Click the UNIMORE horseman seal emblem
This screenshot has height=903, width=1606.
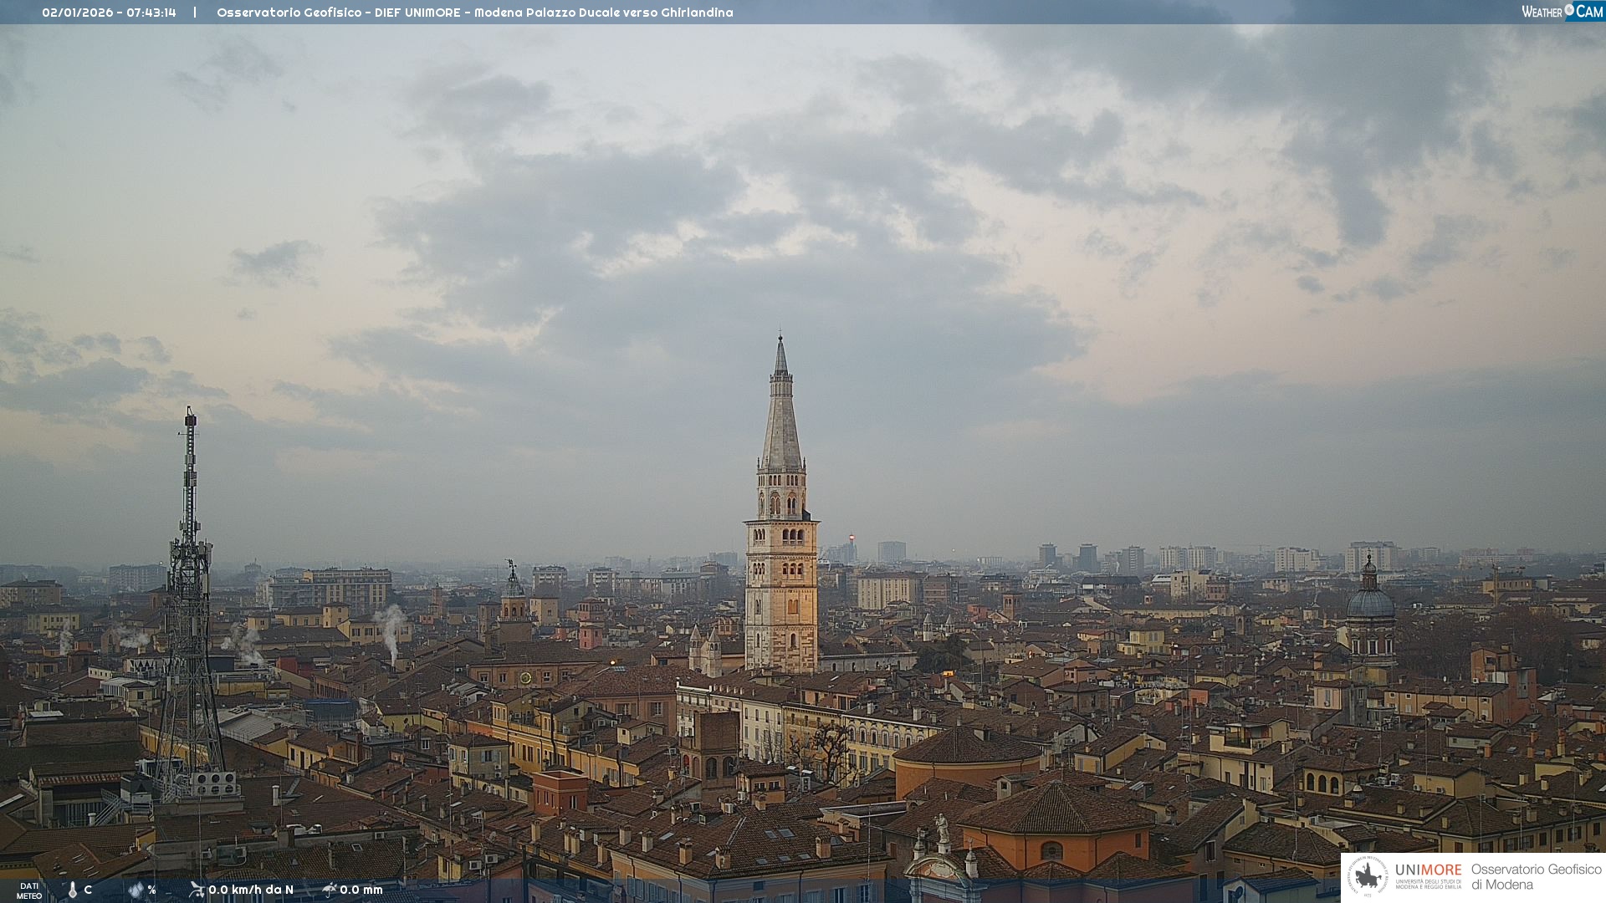(1368, 877)
